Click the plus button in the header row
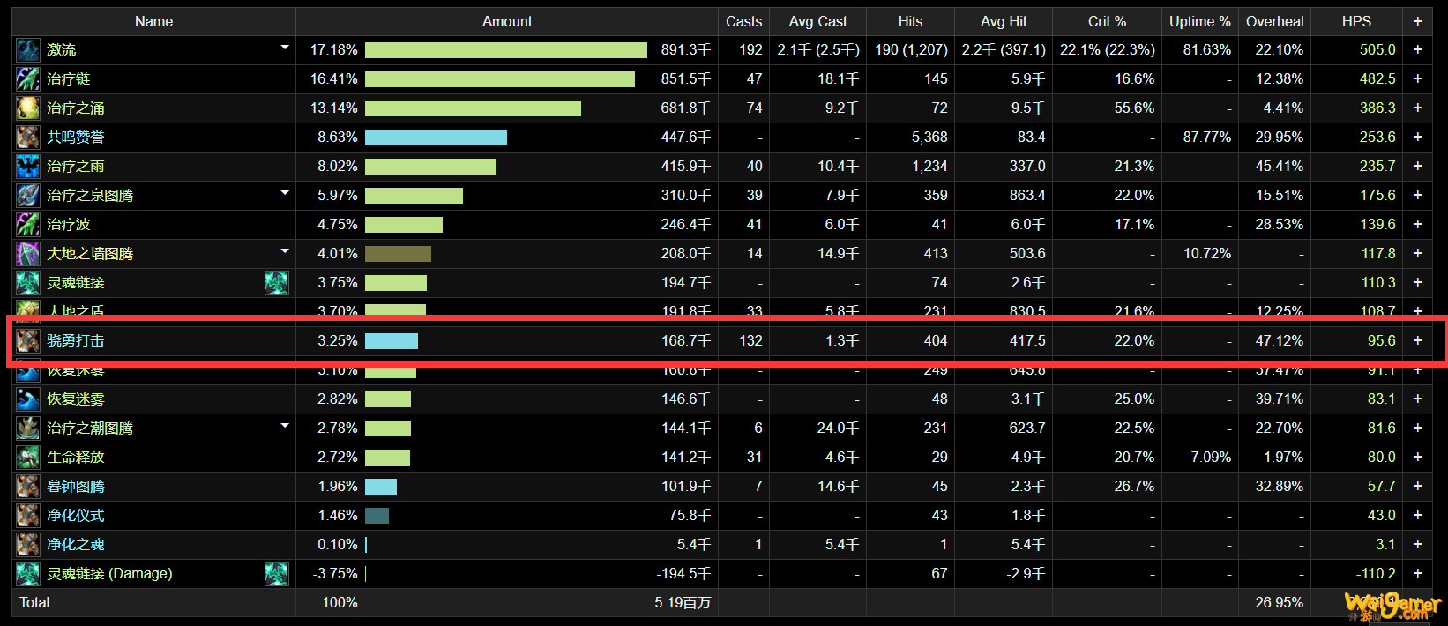 pyautogui.click(x=1418, y=21)
